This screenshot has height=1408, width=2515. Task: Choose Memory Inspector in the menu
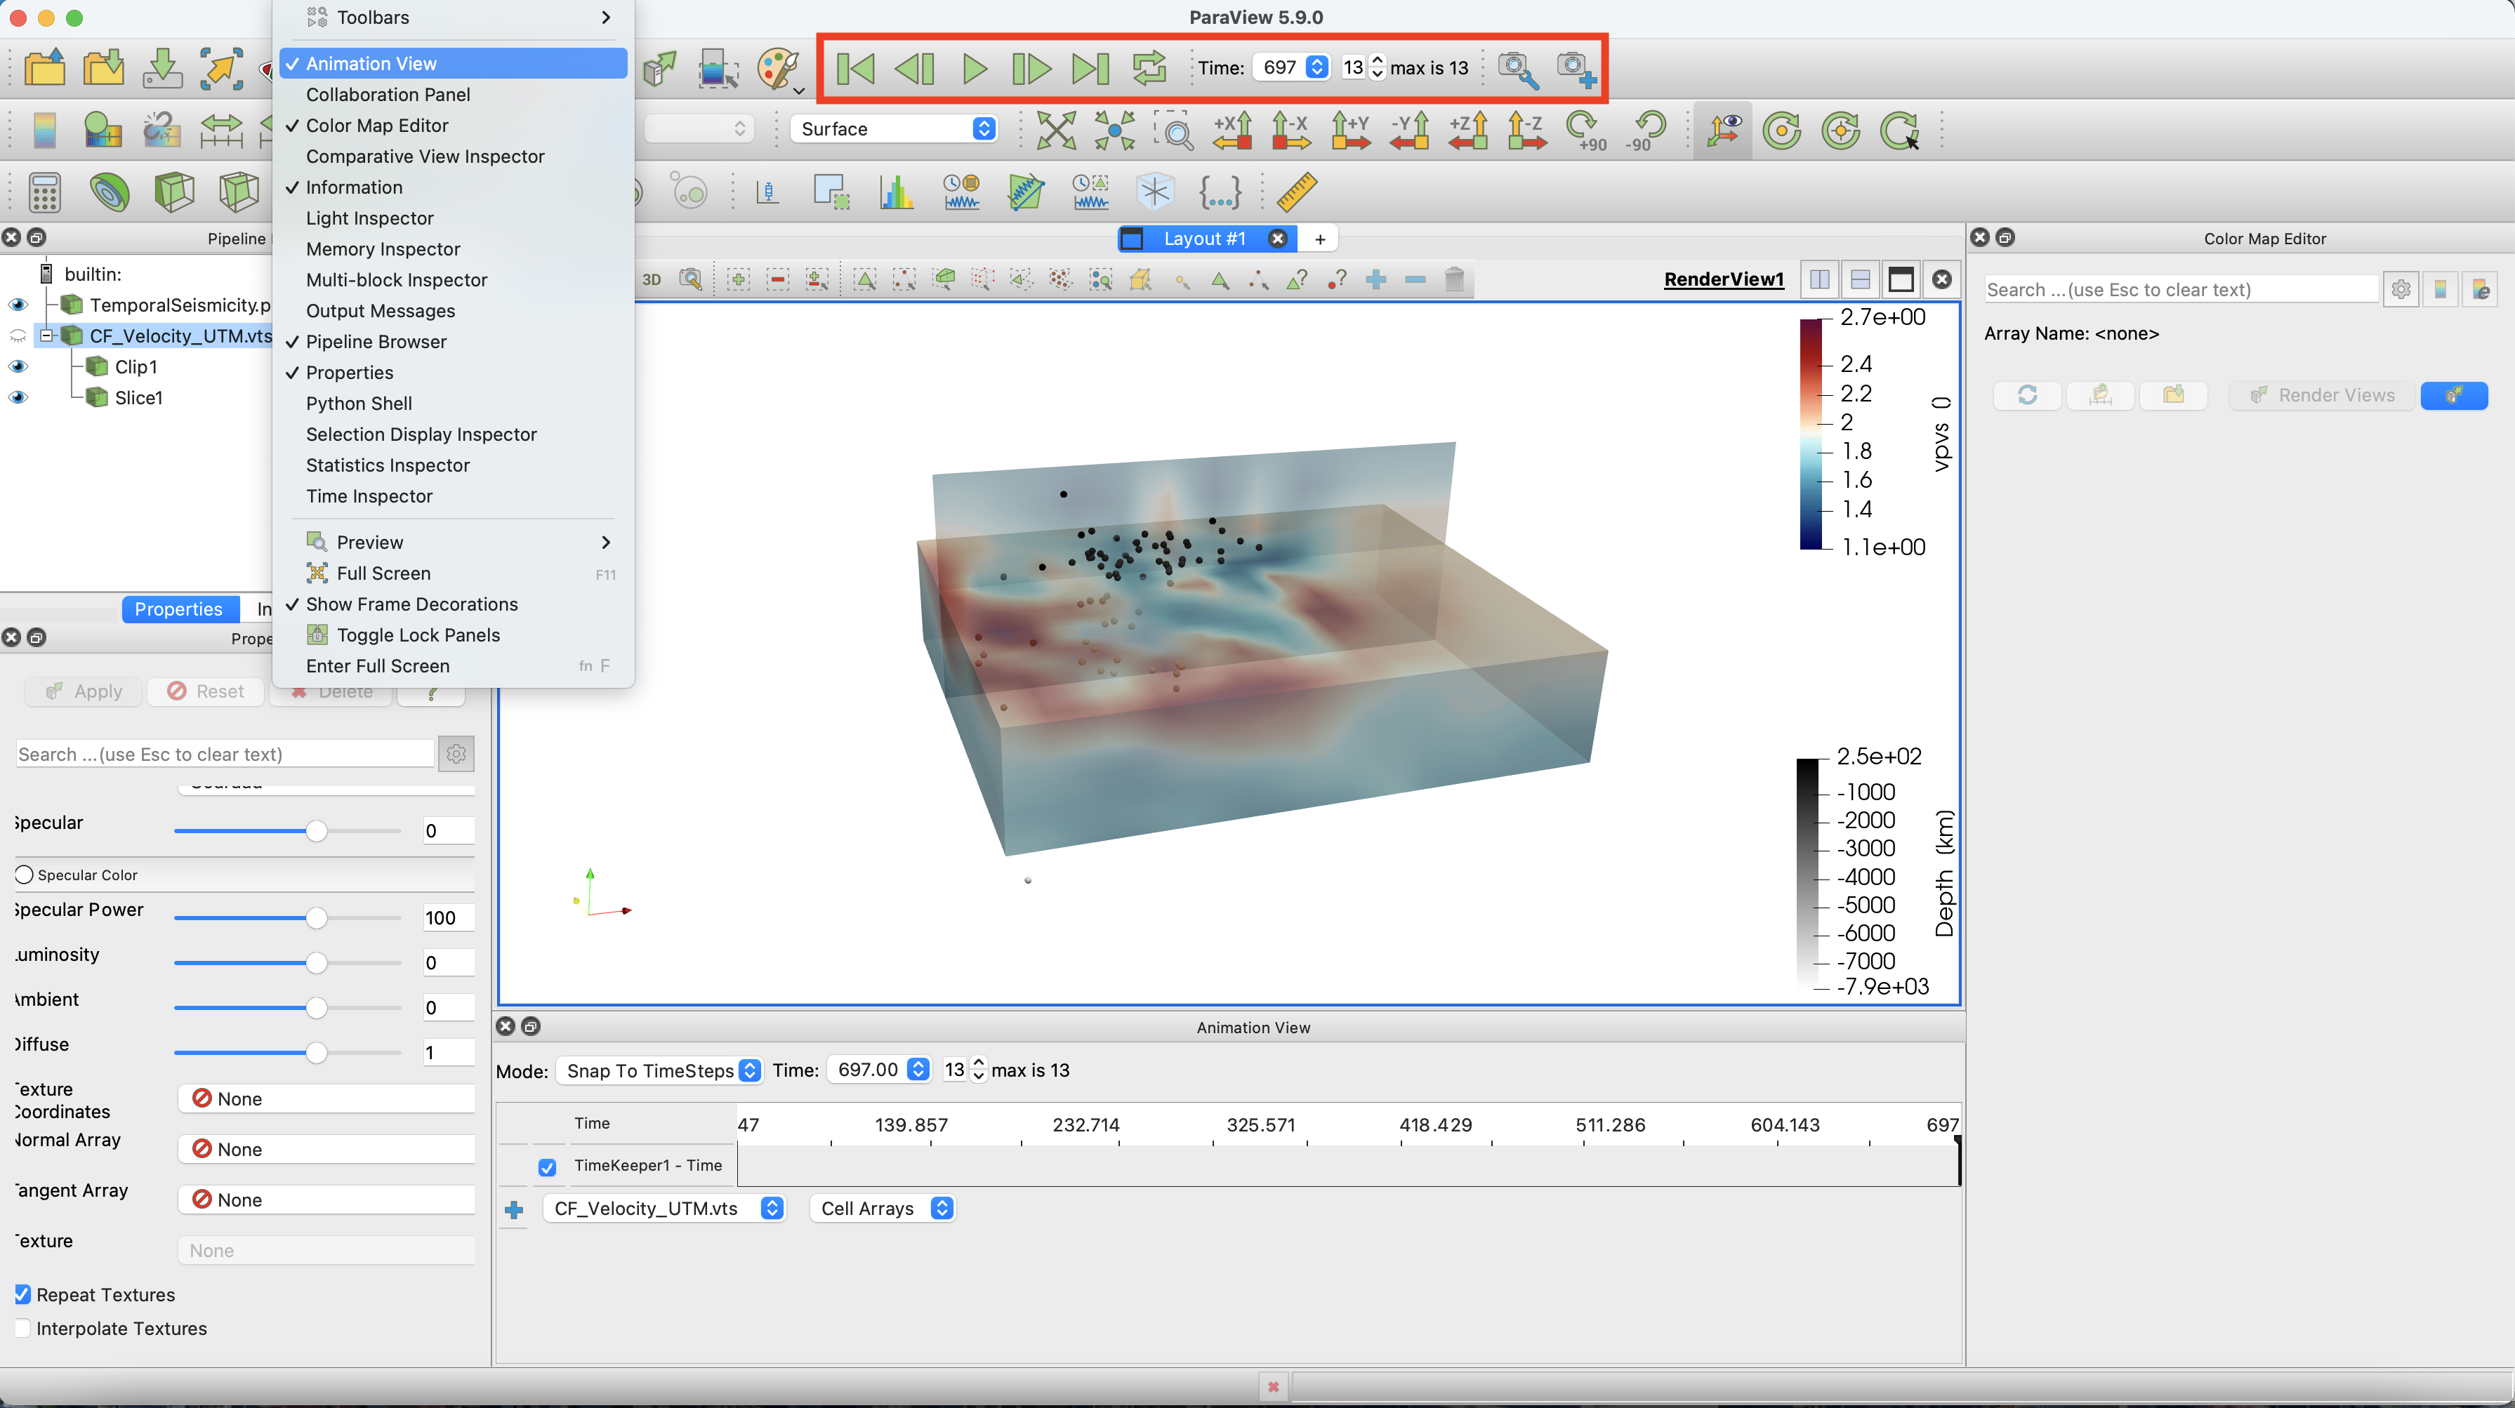click(383, 248)
